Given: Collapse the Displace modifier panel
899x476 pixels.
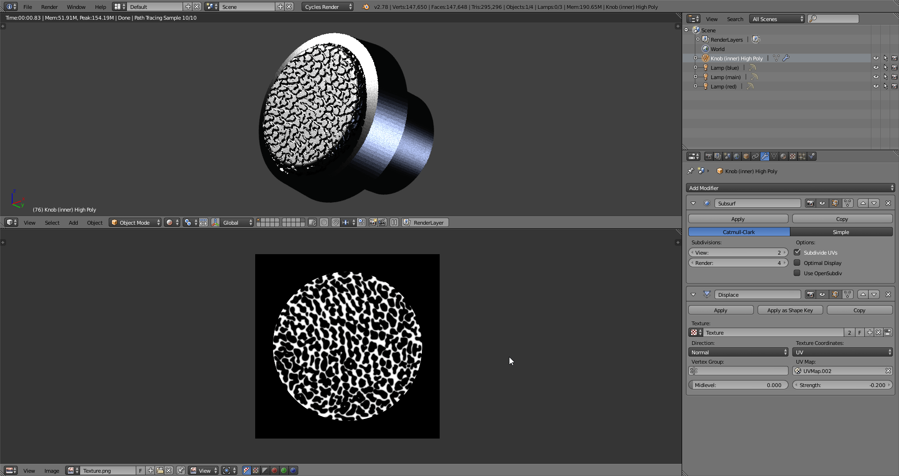Looking at the screenshot, I should coord(693,294).
